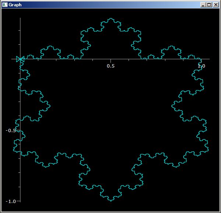The height and width of the screenshot is (213, 221).
Task: Close the Graph window
Action: 215,5
